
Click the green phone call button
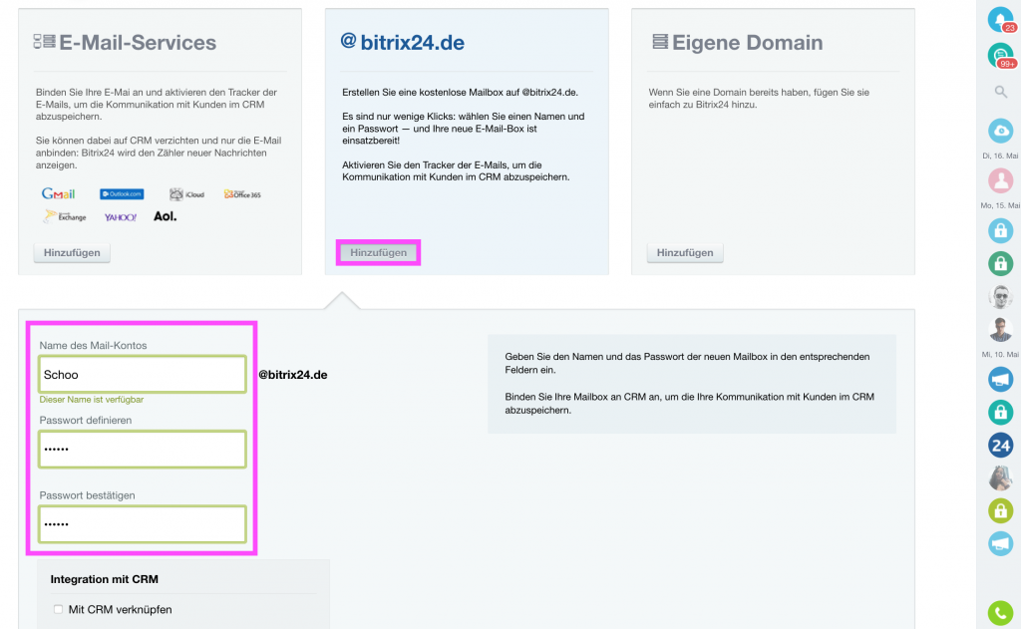(1001, 613)
